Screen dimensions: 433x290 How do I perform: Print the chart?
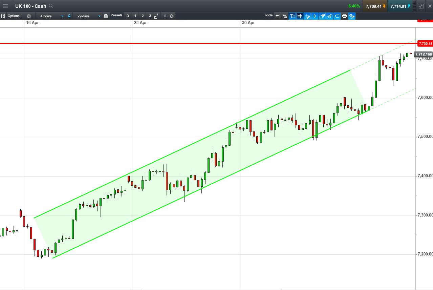[x=344, y=16]
